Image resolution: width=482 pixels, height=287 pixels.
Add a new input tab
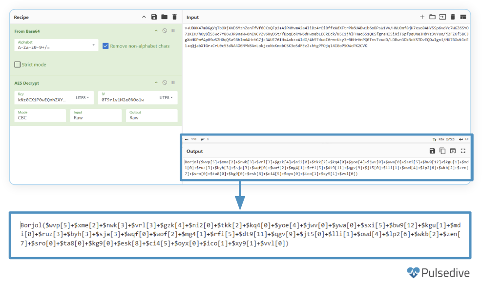click(422, 17)
